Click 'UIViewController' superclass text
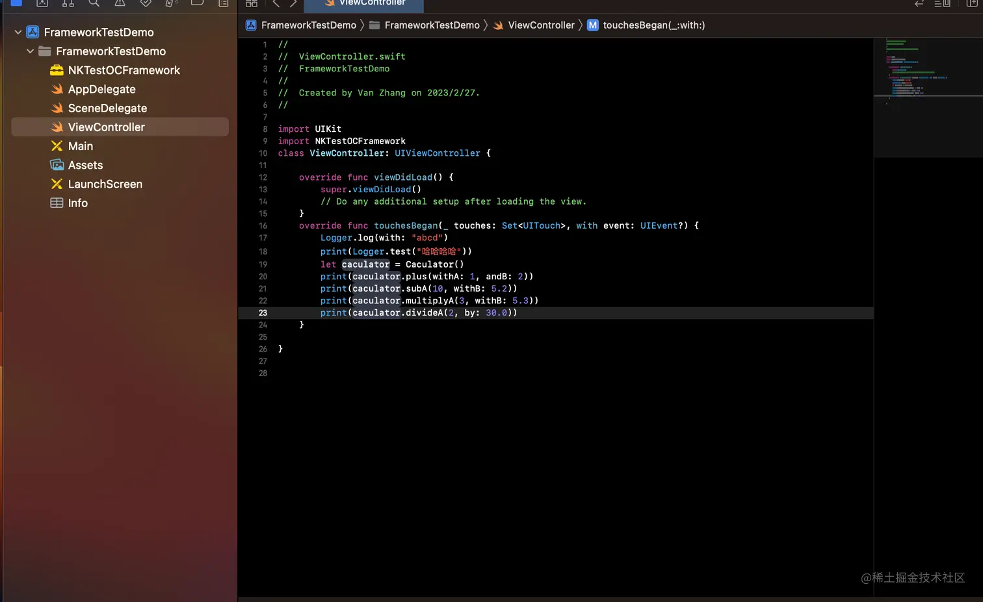The height and width of the screenshot is (602, 983). coord(438,153)
